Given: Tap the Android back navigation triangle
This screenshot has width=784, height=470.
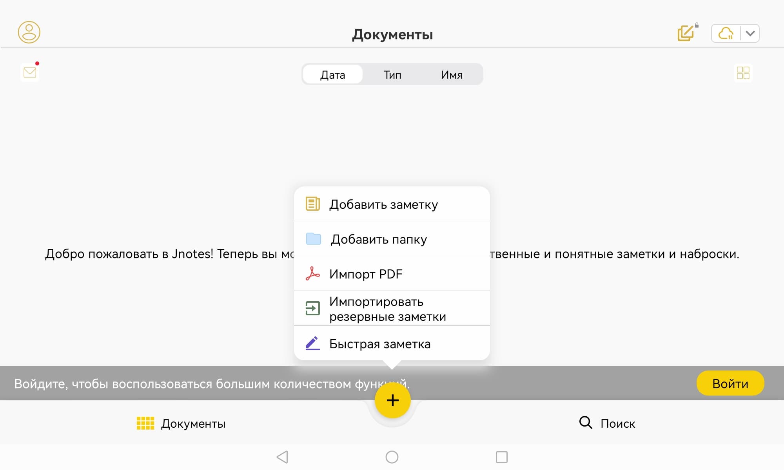Looking at the screenshot, I should (282, 457).
